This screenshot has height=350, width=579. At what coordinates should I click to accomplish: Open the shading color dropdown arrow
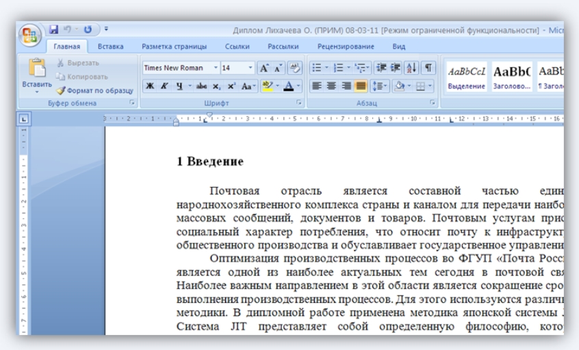409,86
